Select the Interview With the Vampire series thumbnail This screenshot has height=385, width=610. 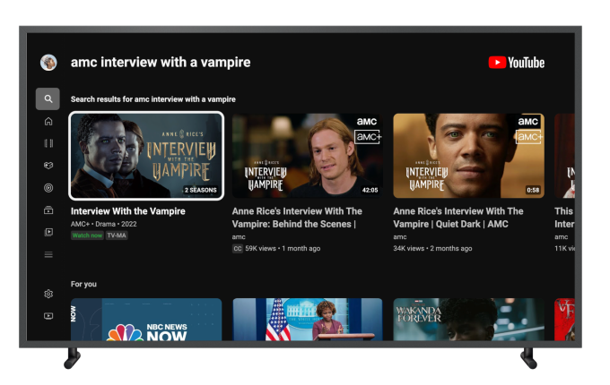pyautogui.click(x=146, y=156)
